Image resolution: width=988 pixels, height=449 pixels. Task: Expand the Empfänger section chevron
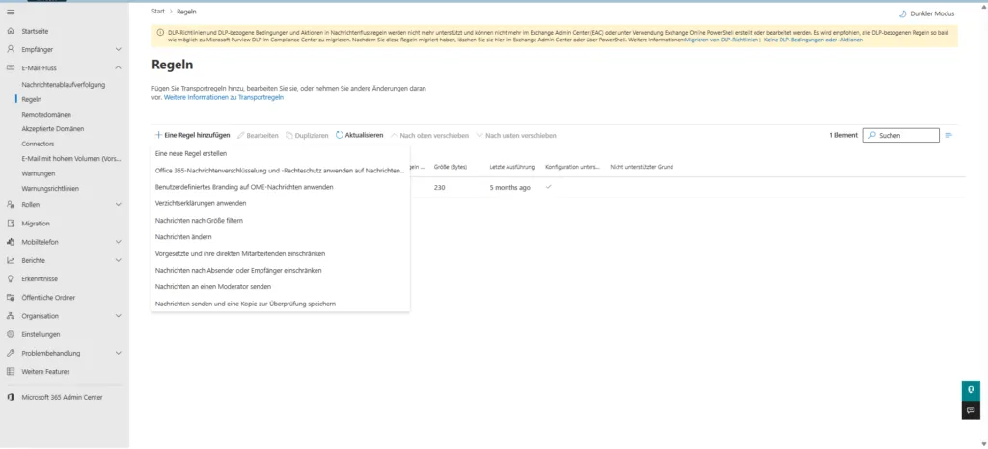(118, 48)
